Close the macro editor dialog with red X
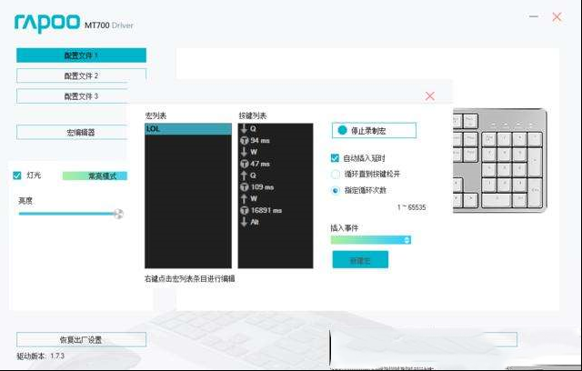The image size is (582, 371). click(430, 96)
